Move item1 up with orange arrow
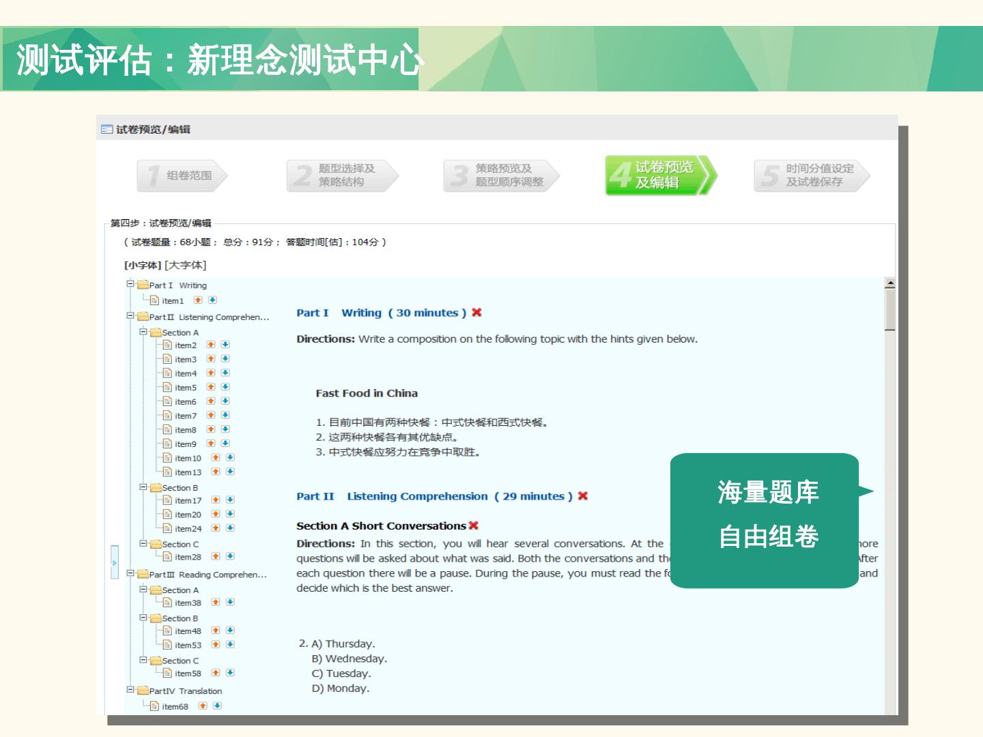Screen dimensions: 983x737 click(x=198, y=300)
